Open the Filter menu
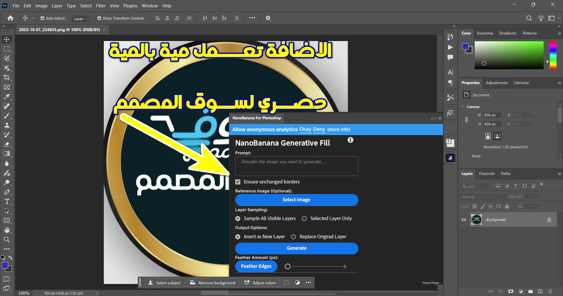Viewport: 563px width, 296px height. coord(101,6)
